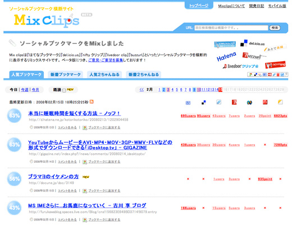Open the RSS feed icon beside the update time
The width and height of the screenshot is (292, 225).
pyautogui.click(x=92, y=102)
